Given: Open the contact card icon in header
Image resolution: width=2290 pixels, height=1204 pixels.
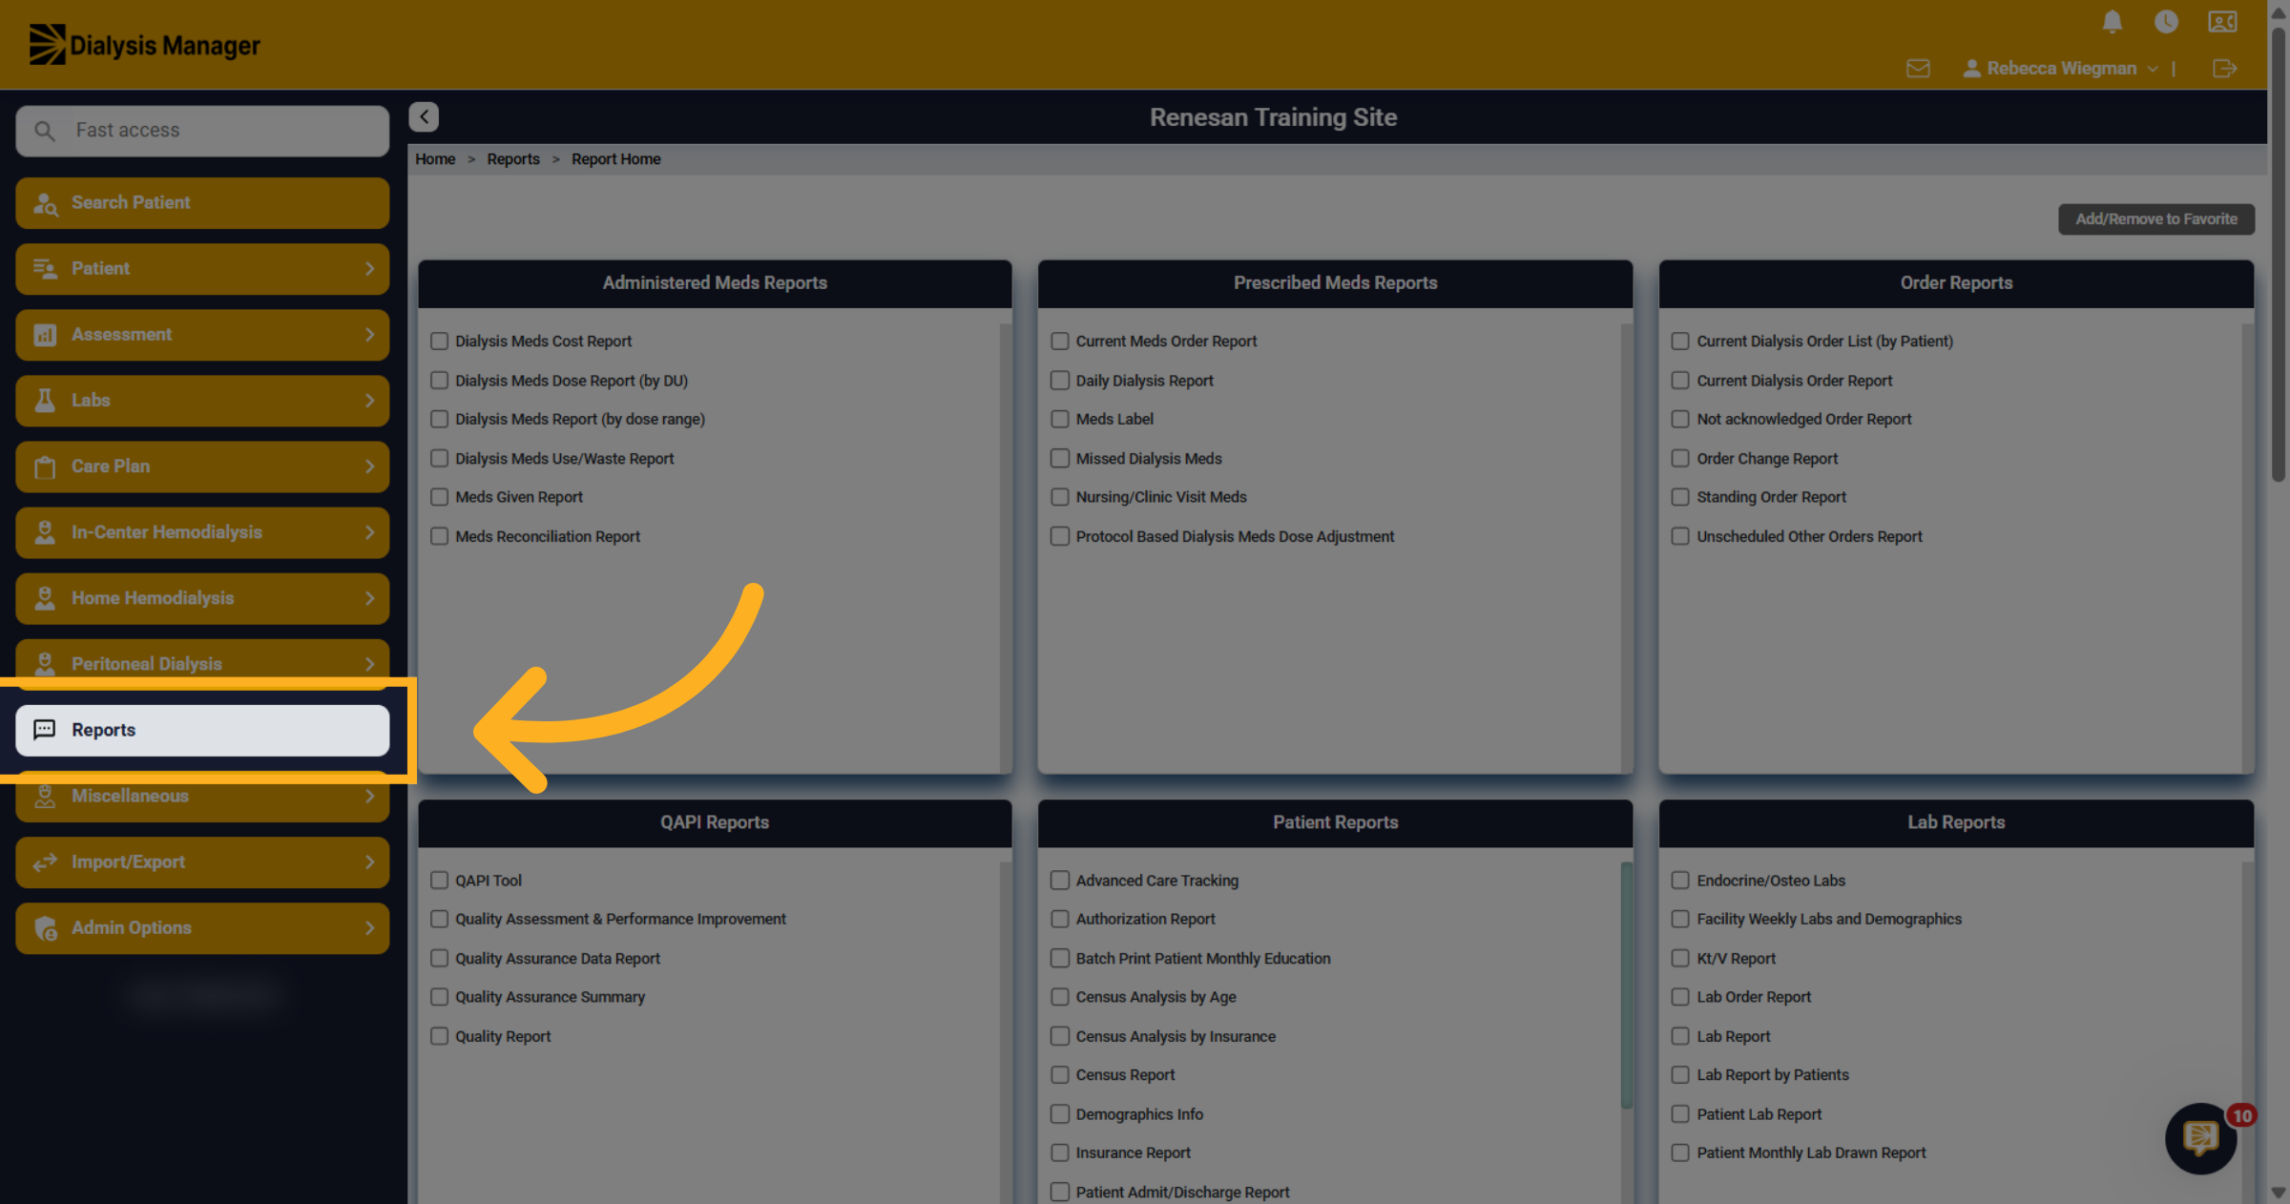Looking at the screenshot, I should (2222, 21).
